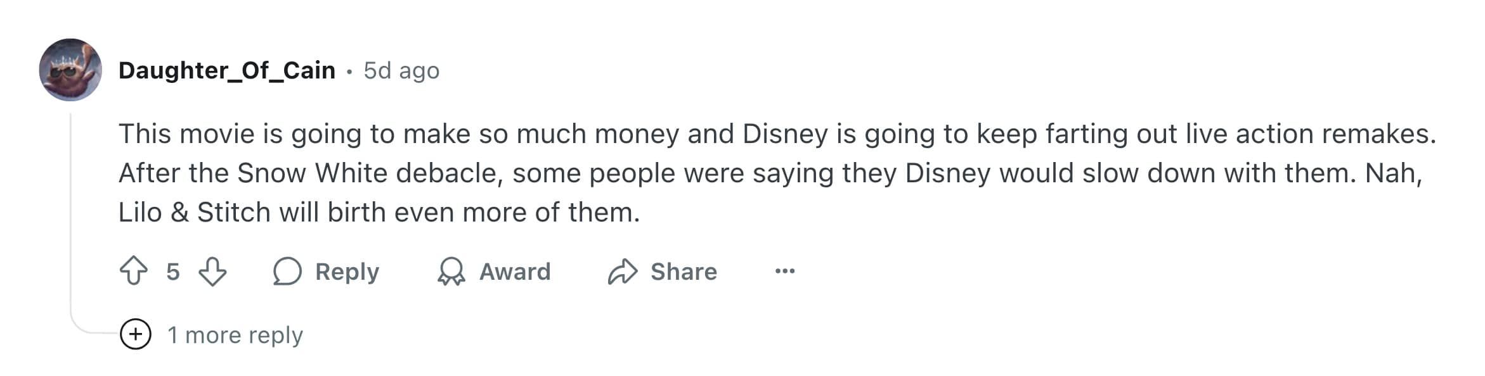The image size is (1485, 376).
Task: Expand the '1 more reply' thread
Action: click(x=236, y=334)
